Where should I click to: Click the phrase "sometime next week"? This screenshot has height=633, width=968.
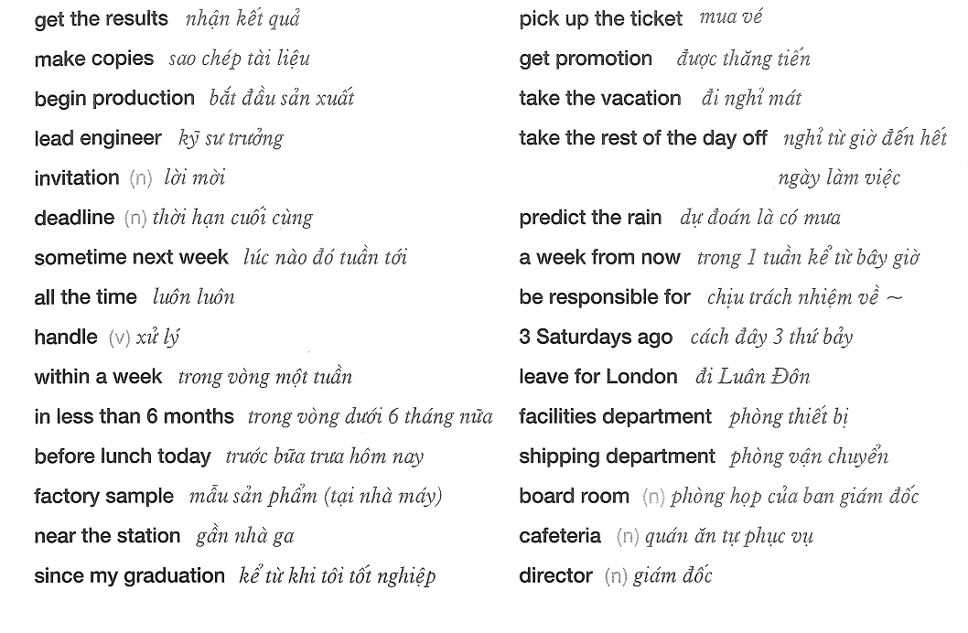[x=132, y=257]
